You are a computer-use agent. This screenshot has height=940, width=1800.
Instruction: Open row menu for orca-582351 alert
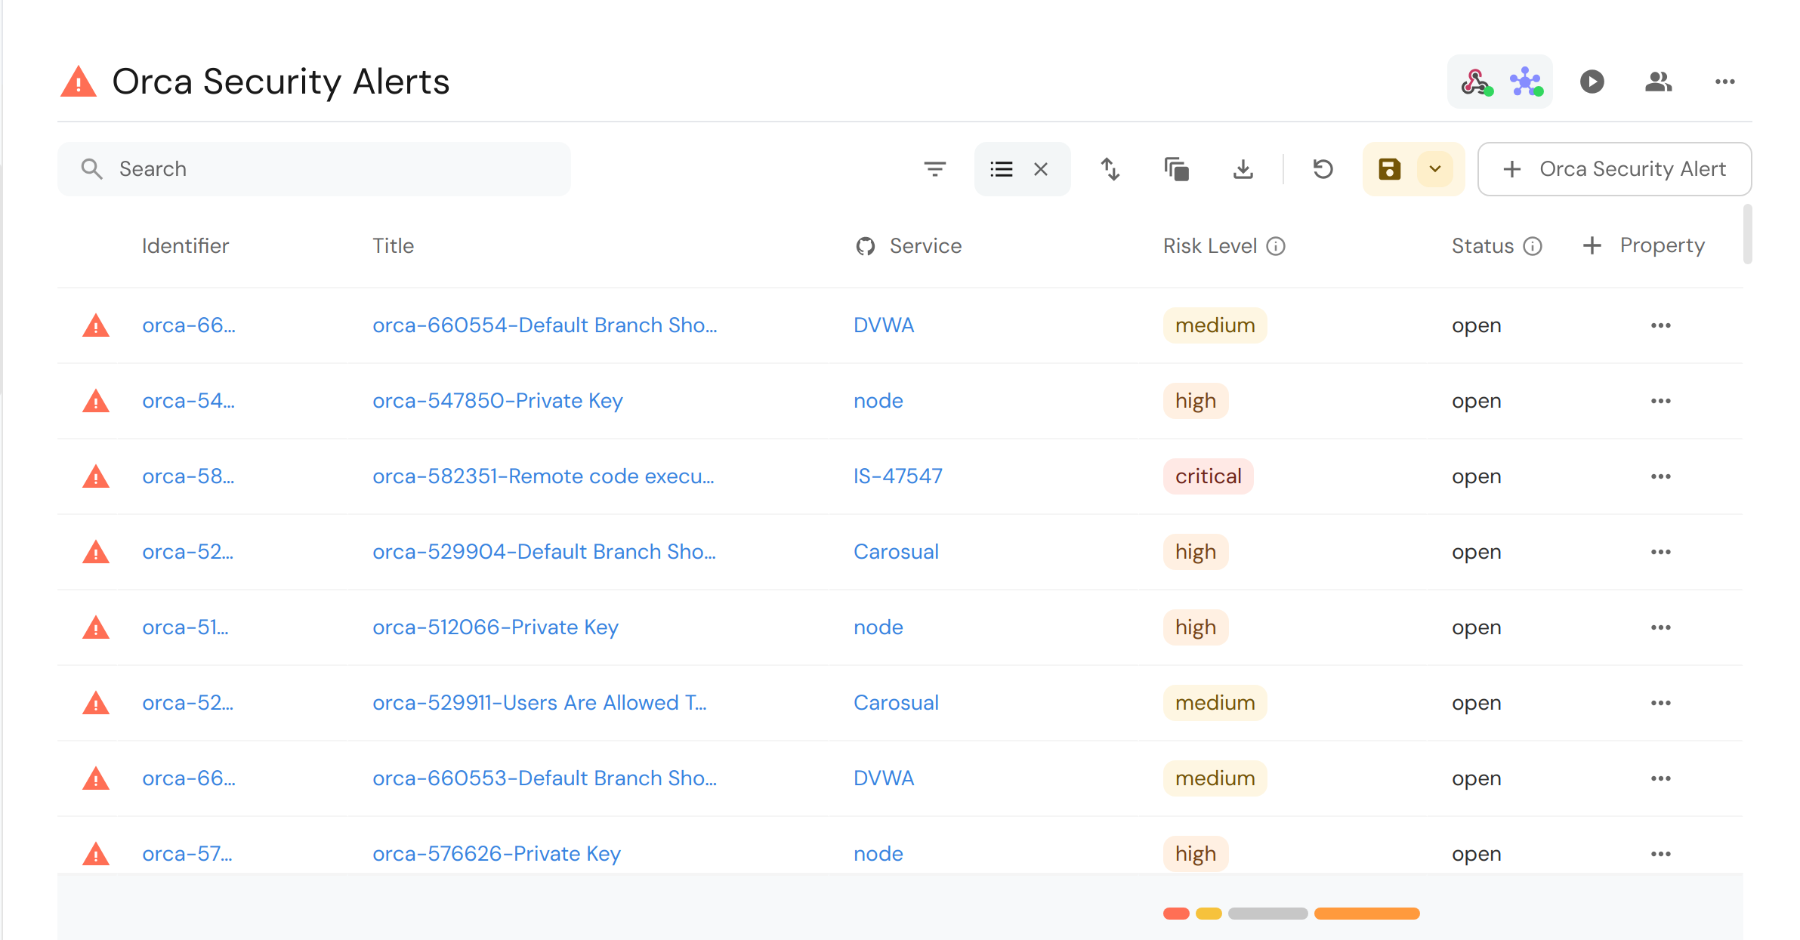tap(1660, 476)
